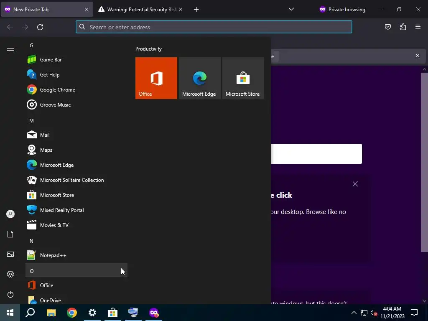Switch to Firefox private window in taskbar
Image resolution: width=428 pixels, height=321 pixels.
click(x=154, y=313)
